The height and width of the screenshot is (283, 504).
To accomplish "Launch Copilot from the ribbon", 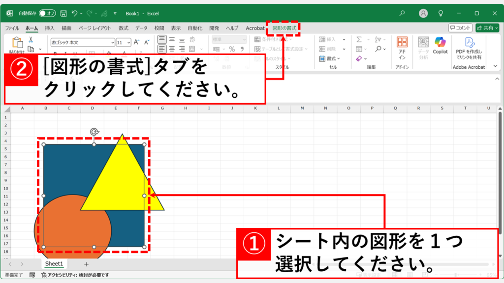I will coord(440,46).
